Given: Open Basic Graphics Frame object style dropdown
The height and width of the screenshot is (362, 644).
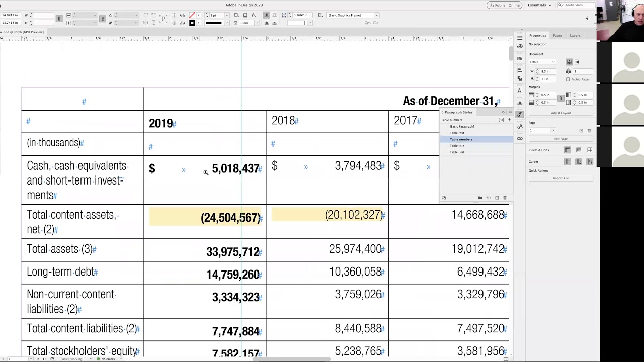Looking at the screenshot, I should point(377,15).
